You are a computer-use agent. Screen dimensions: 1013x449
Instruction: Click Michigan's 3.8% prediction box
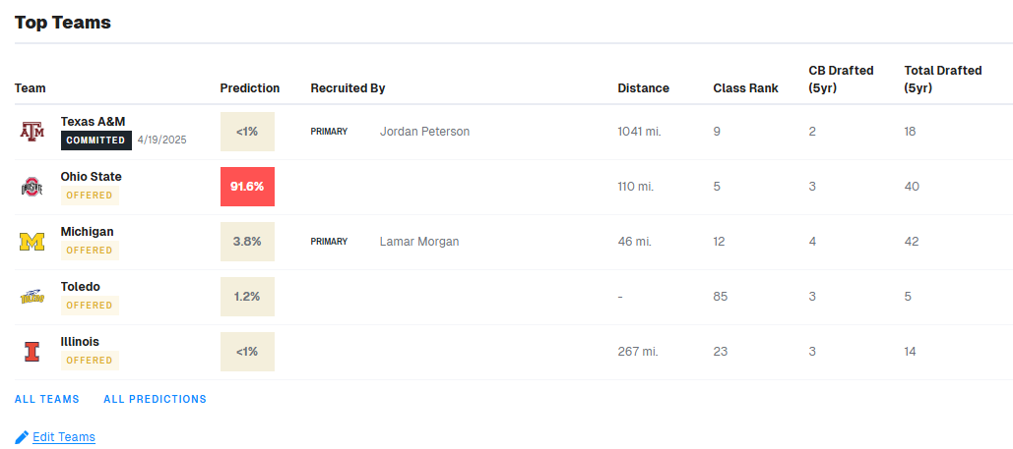tap(247, 242)
